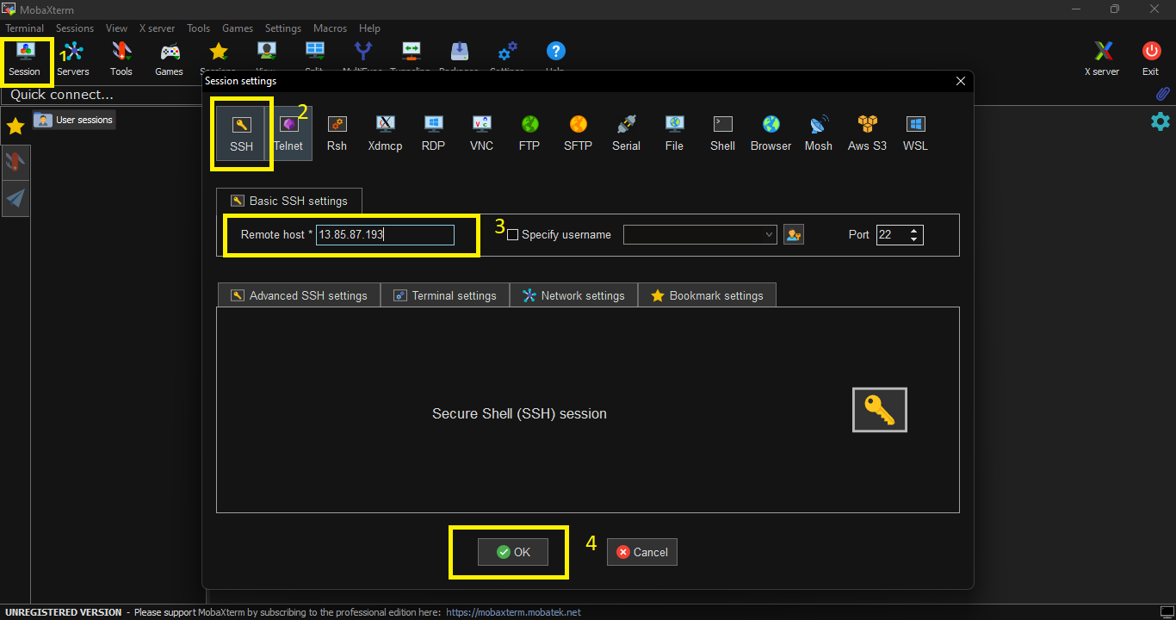The image size is (1176, 620).
Task: Open the Games menu
Action: pos(238,28)
